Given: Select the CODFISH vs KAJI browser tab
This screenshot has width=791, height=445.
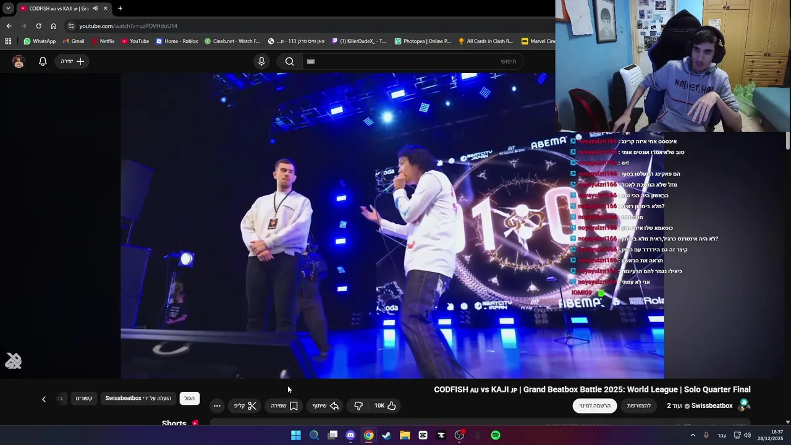Looking at the screenshot, I should (64, 9).
